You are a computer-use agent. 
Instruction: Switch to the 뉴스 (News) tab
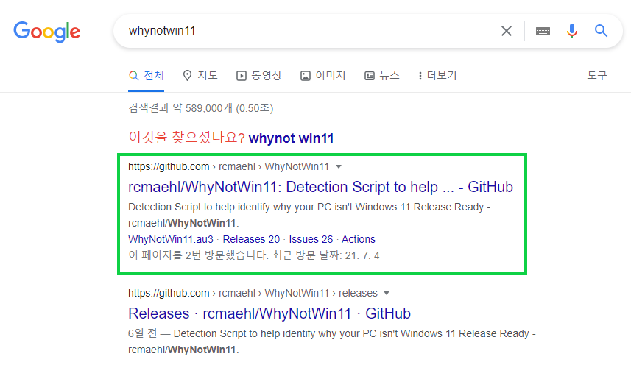382,76
